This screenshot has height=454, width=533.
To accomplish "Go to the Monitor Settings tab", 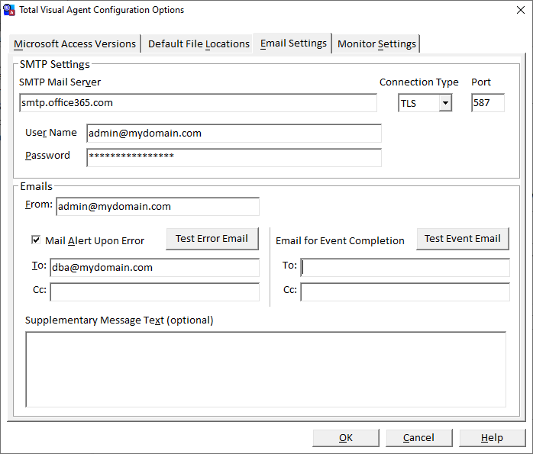I will coord(376,43).
